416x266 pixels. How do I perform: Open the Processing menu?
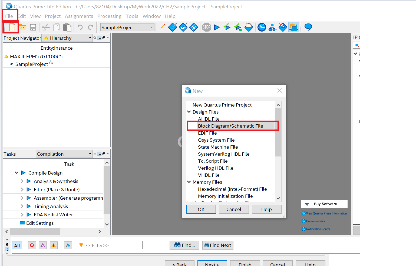[x=109, y=16]
